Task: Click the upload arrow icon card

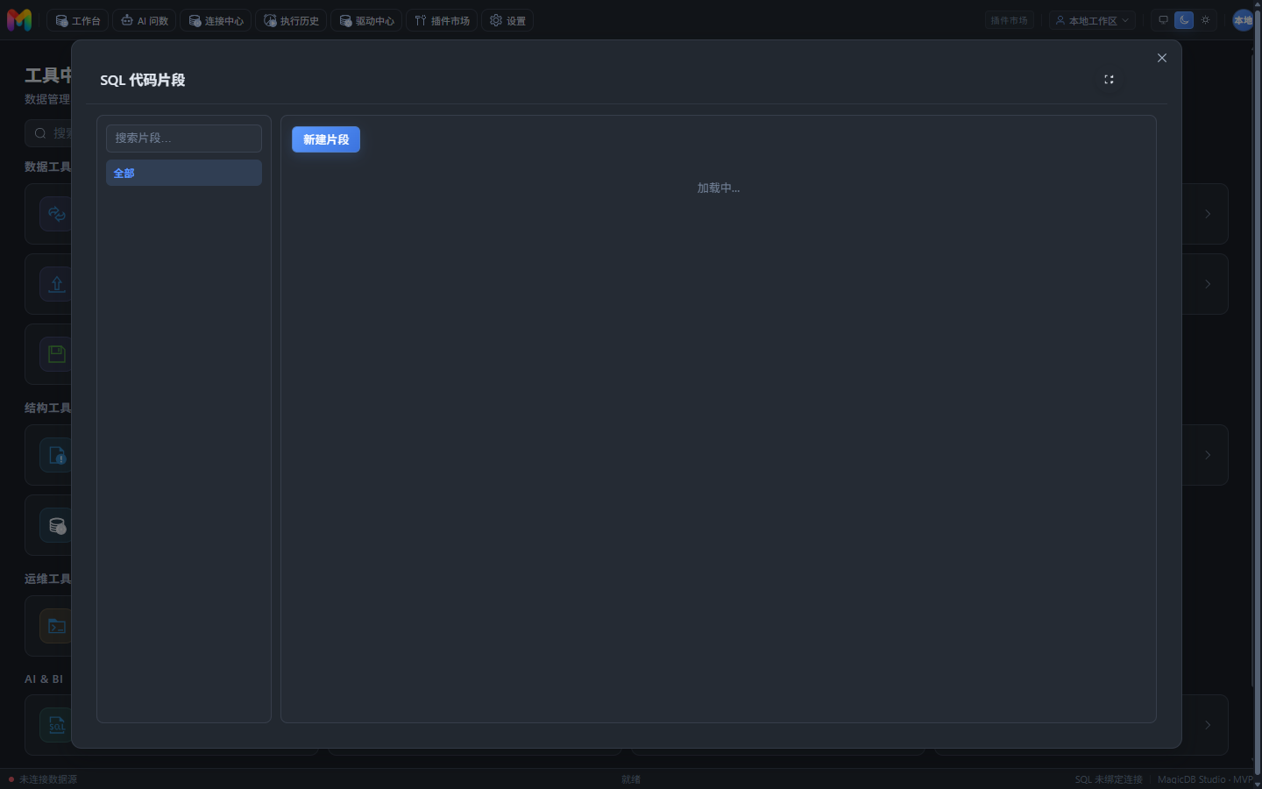Action: tap(57, 284)
